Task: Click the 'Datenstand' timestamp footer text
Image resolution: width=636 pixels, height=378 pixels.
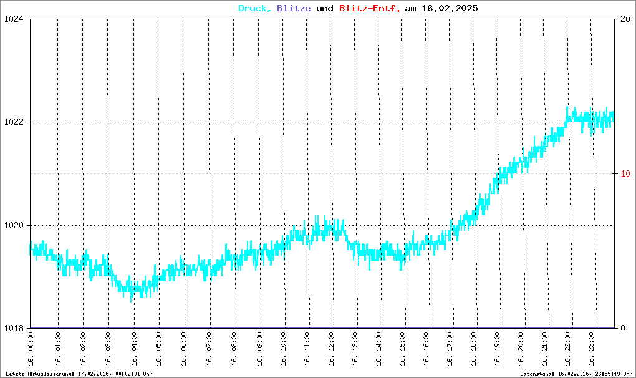Action: pos(576,374)
